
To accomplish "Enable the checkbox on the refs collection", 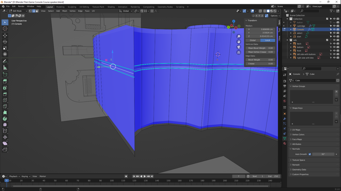I will [327, 40].
